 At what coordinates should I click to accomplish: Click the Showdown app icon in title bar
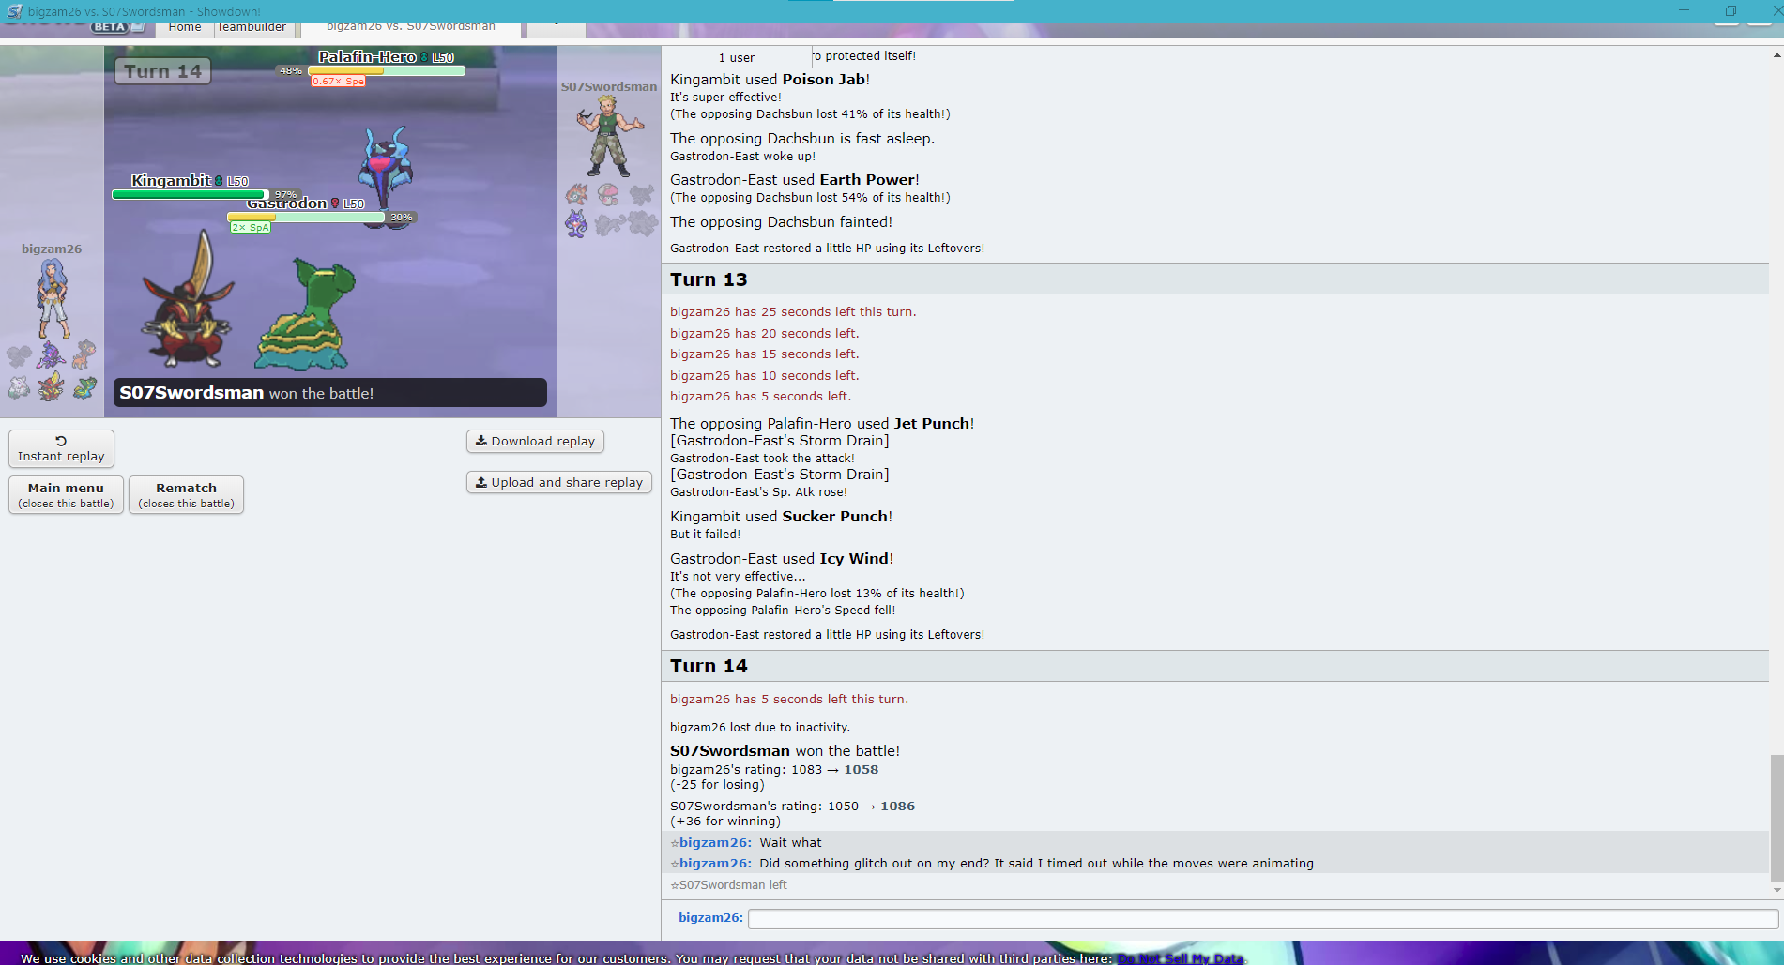[14, 11]
